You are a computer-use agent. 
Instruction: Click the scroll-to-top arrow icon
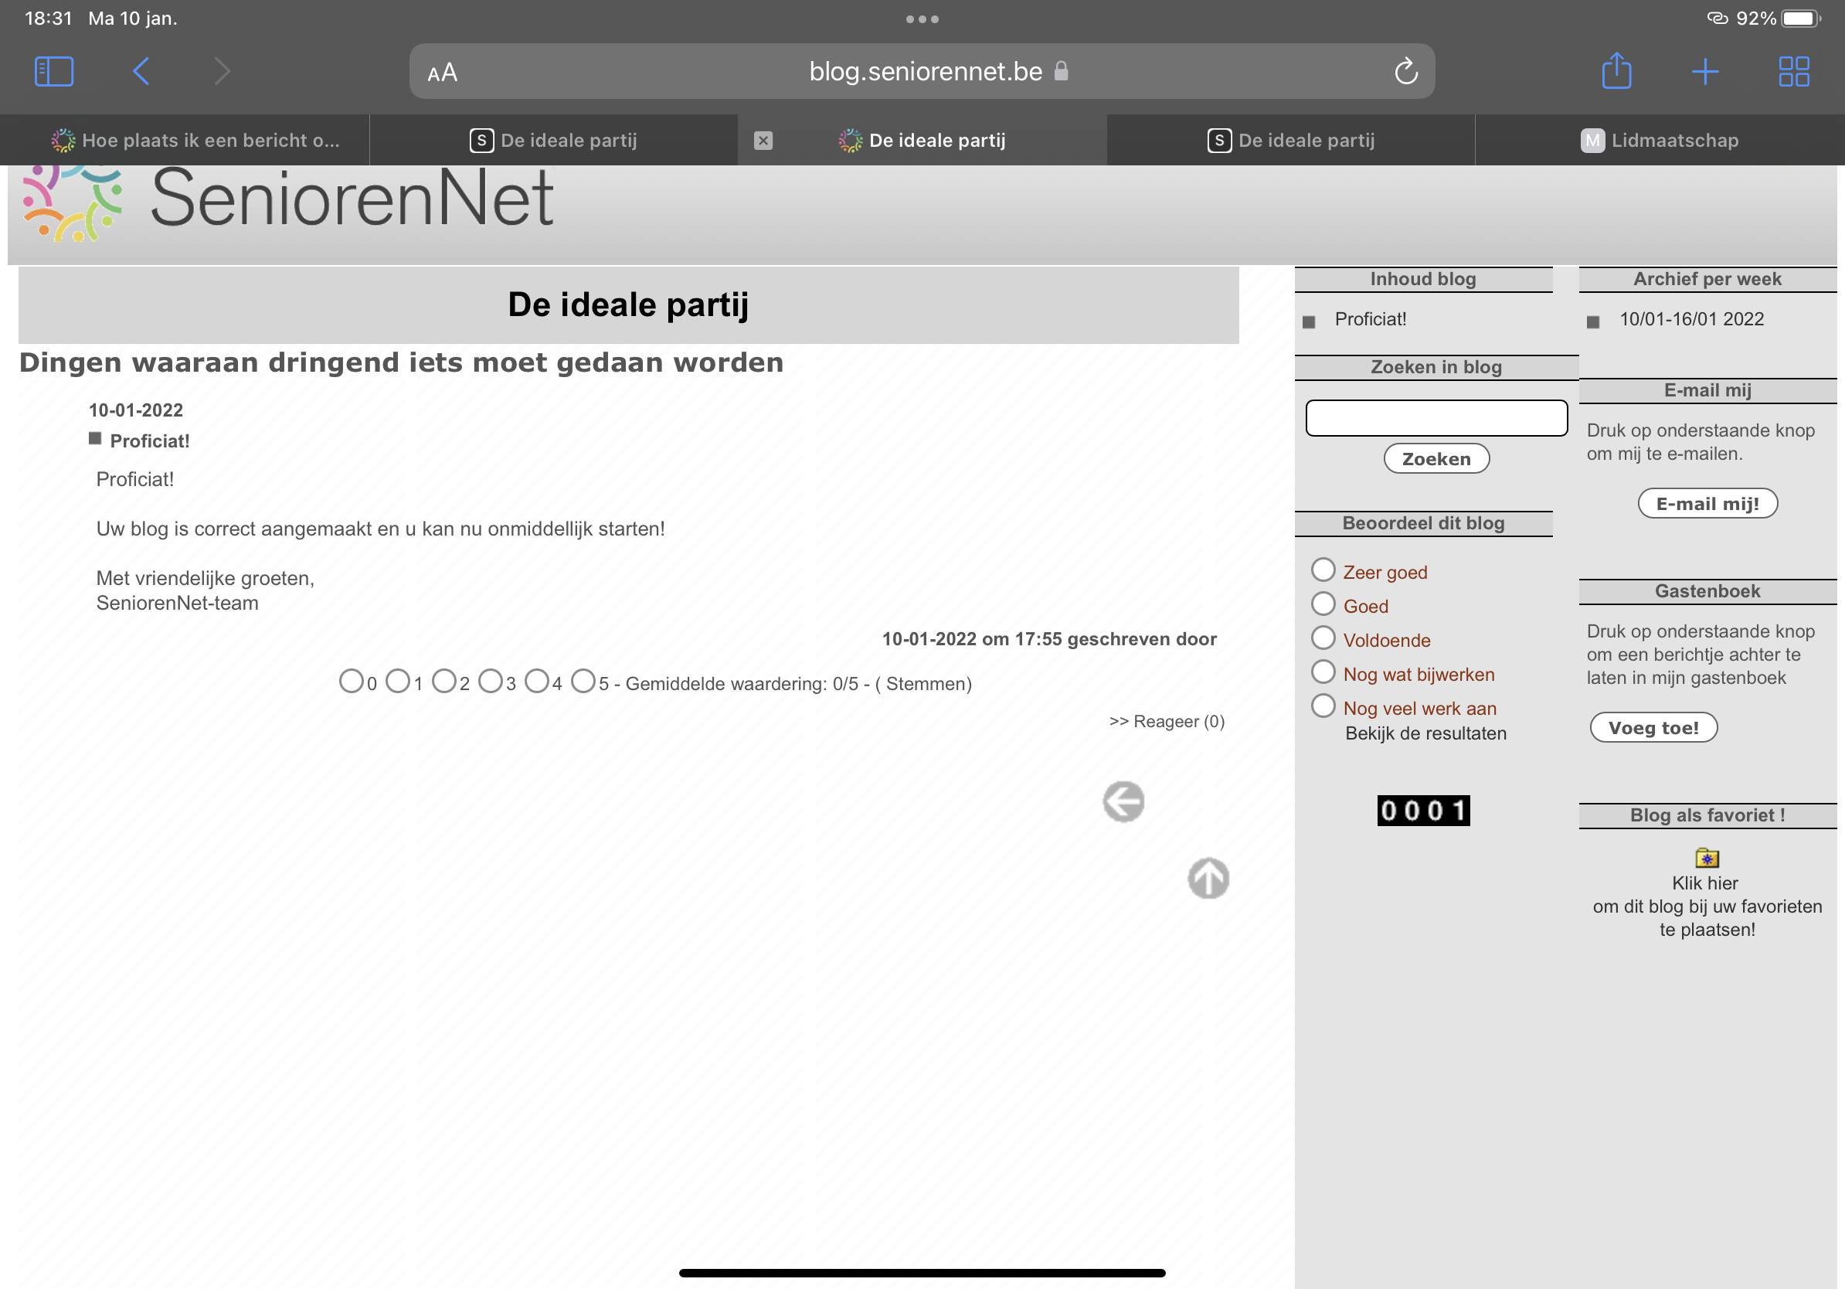pos(1208,879)
